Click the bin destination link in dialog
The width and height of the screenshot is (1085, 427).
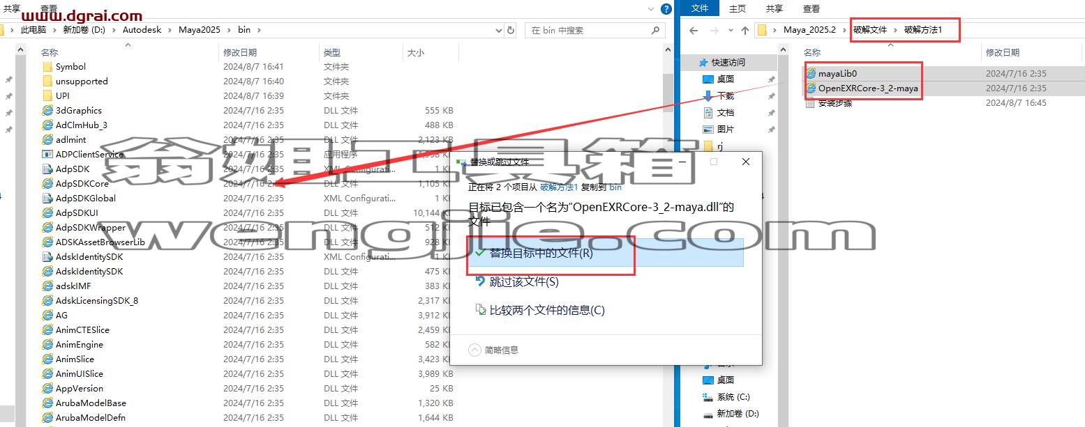tap(615, 187)
